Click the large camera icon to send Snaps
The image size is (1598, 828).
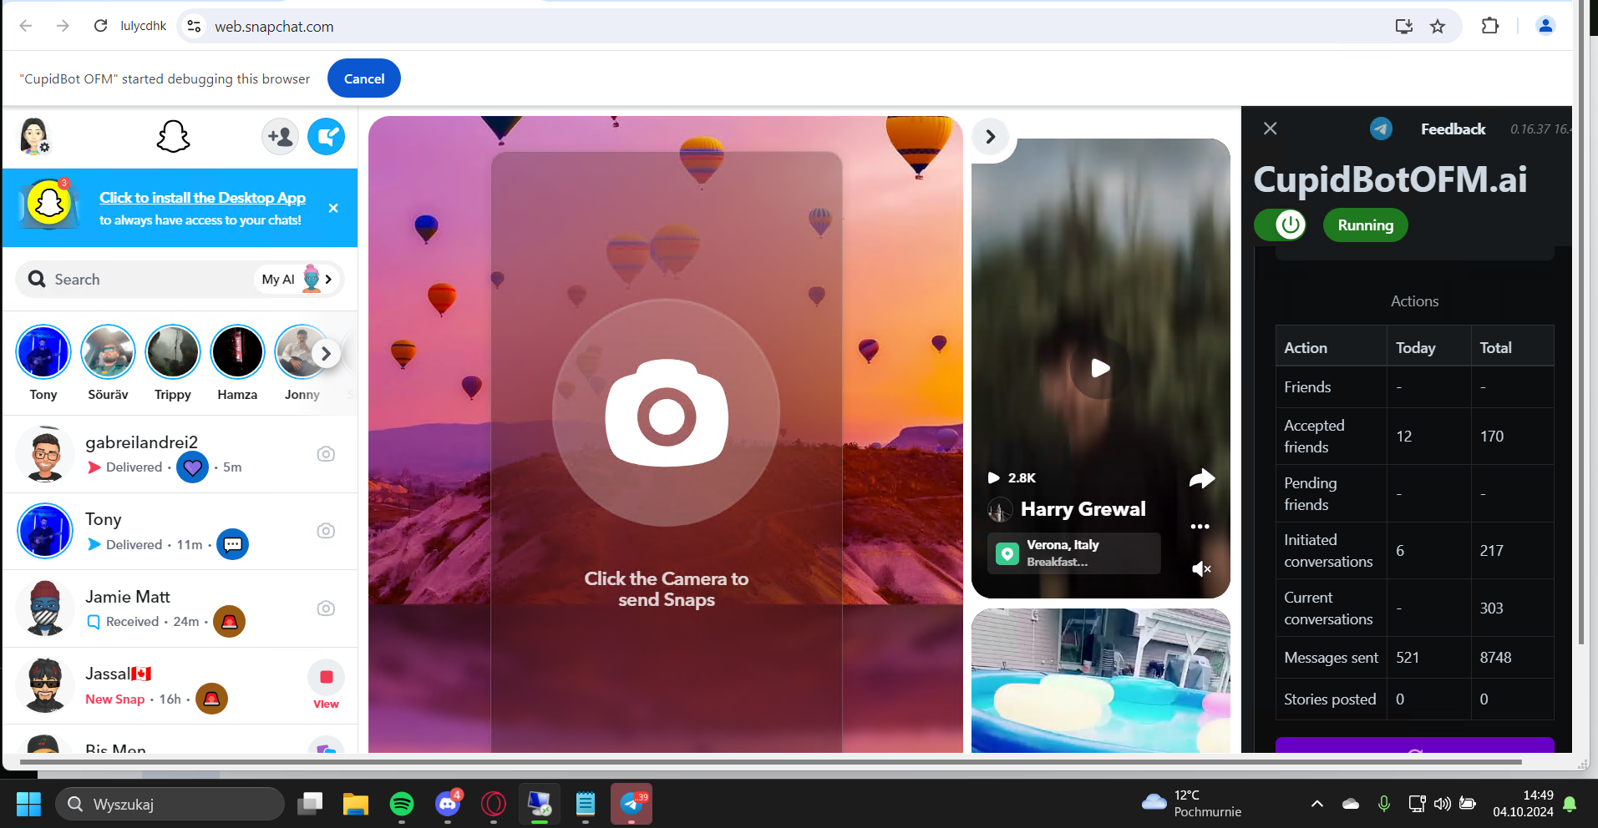(x=666, y=413)
